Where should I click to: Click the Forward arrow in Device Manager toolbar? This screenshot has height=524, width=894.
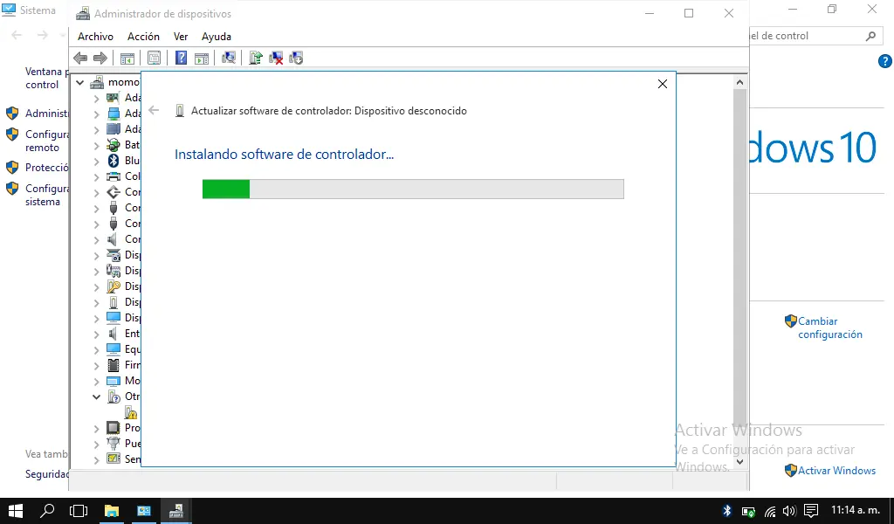pos(100,59)
